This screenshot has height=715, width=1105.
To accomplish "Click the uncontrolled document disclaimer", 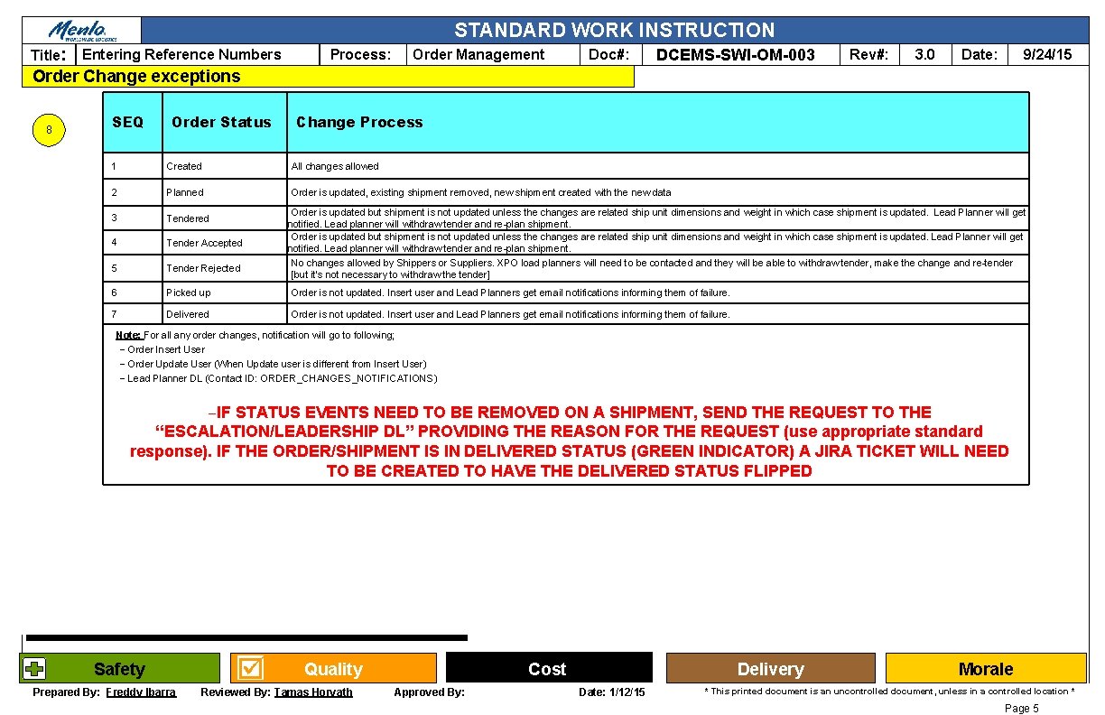I will click(889, 692).
